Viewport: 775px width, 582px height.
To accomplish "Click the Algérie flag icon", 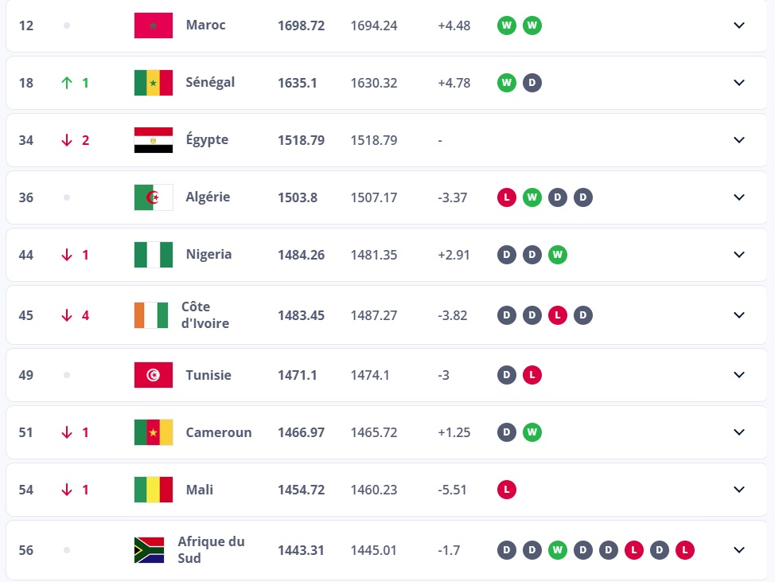I will [x=154, y=197].
